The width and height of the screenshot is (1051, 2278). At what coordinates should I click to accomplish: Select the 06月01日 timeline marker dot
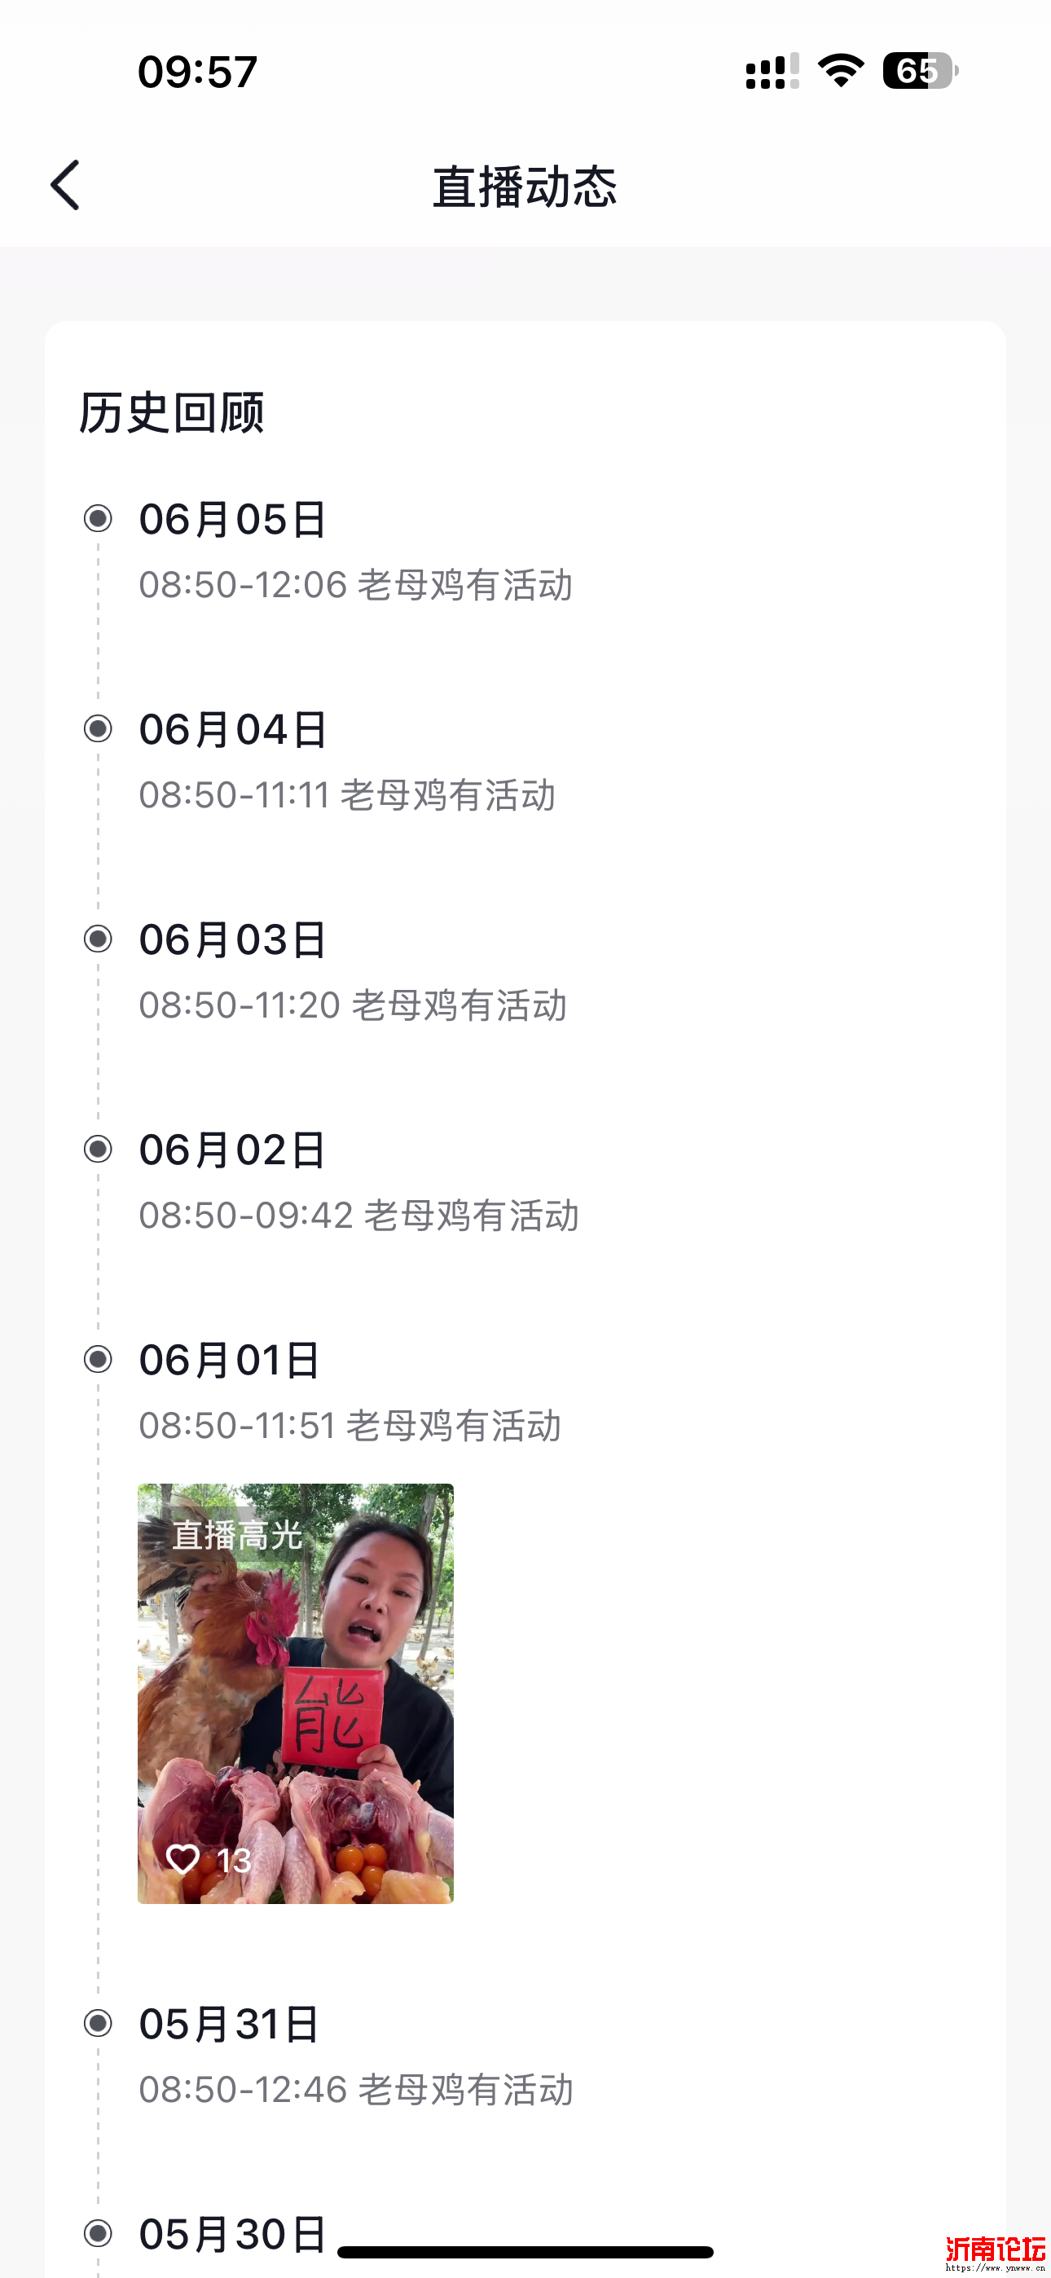pyautogui.click(x=99, y=1359)
